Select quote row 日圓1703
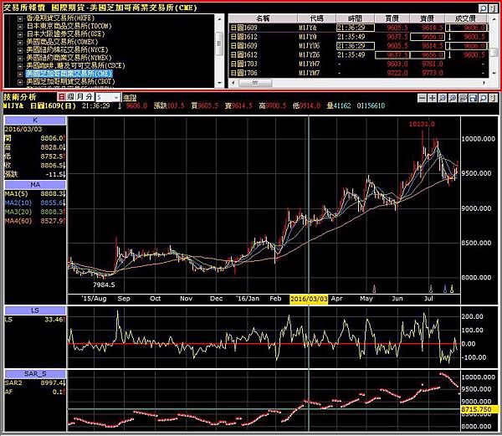Image resolution: width=502 pixels, height=436 pixels. pos(359,64)
